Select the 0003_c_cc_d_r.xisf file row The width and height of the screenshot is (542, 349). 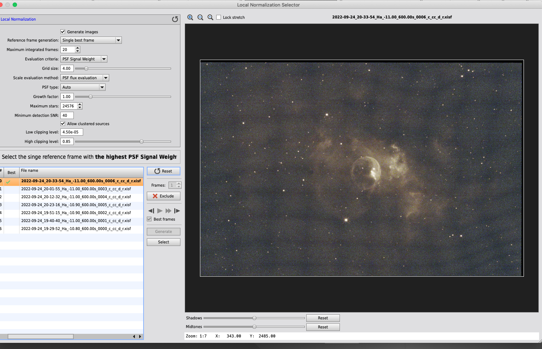[x=76, y=189]
